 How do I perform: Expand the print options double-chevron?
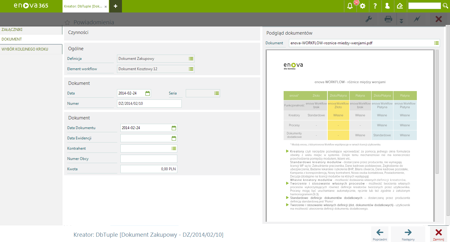coord(401,21)
